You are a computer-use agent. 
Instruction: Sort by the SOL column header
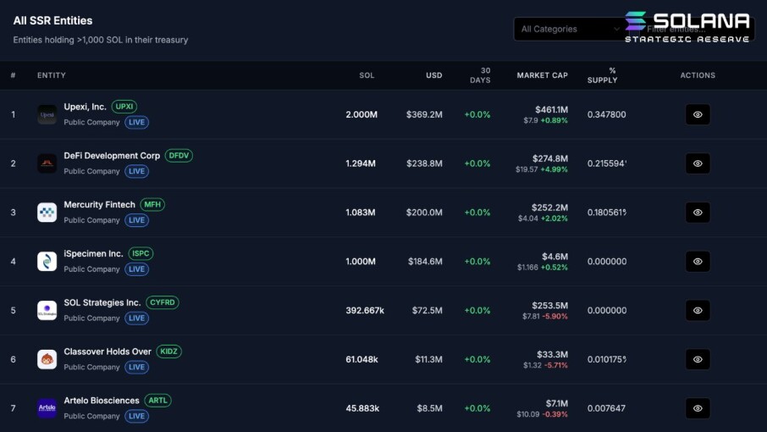click(367, 75)
